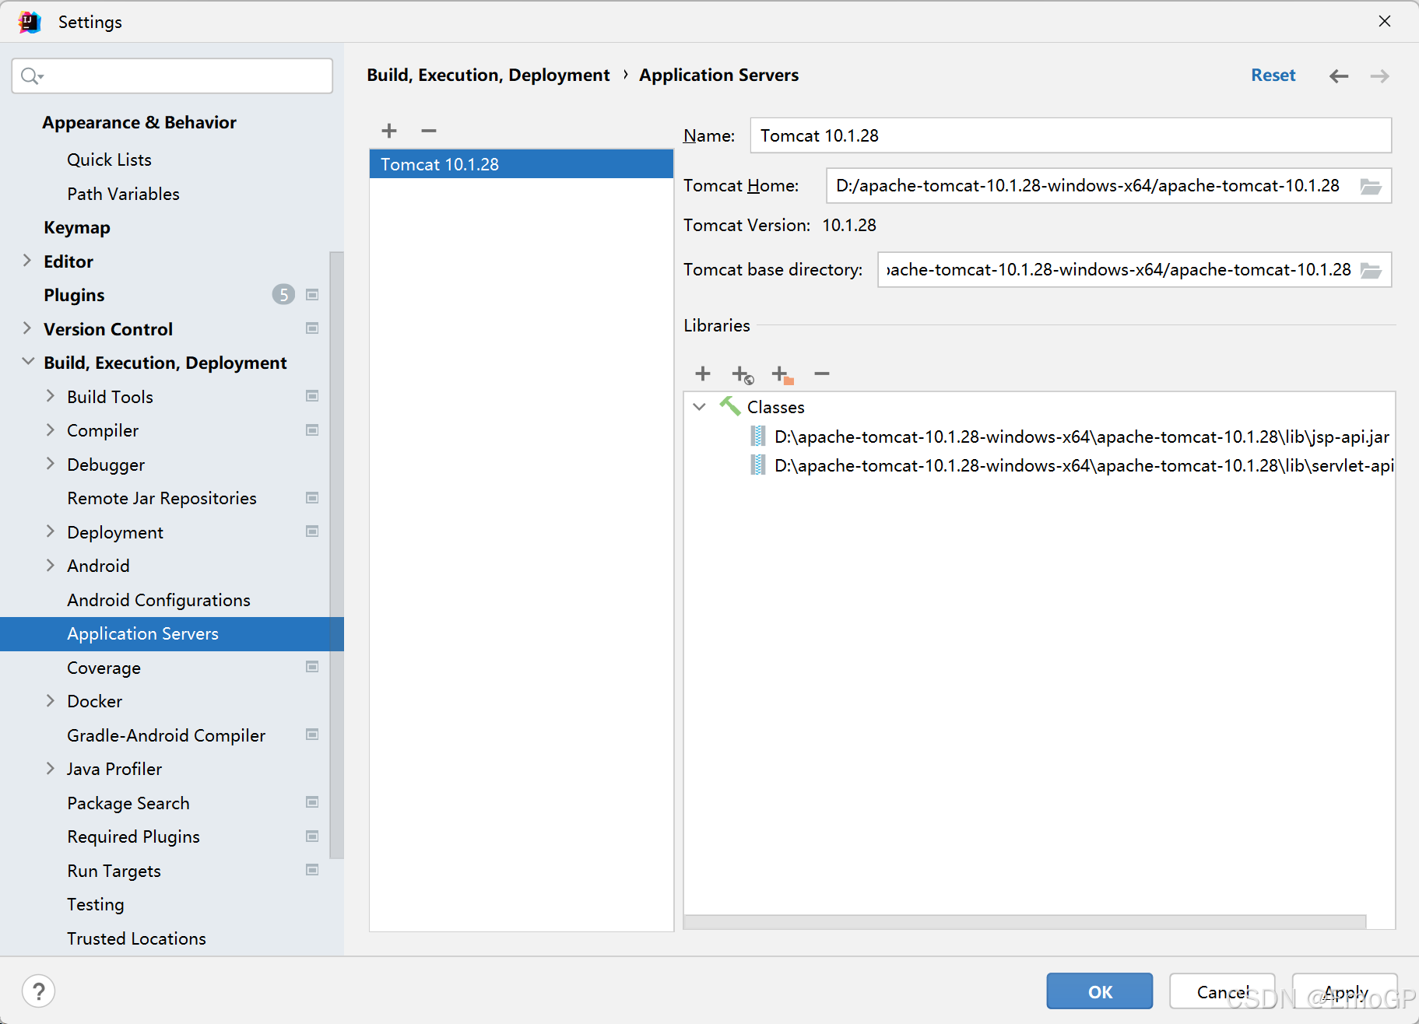Select Tomcat 10.1.28 in server list
The height and width of the screenshot is (1024, 1419).
[522, 164]
